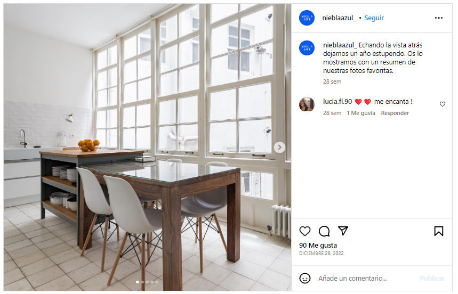Save post with bookmark icon
This screenshot has width=458, height=294.
438,231
